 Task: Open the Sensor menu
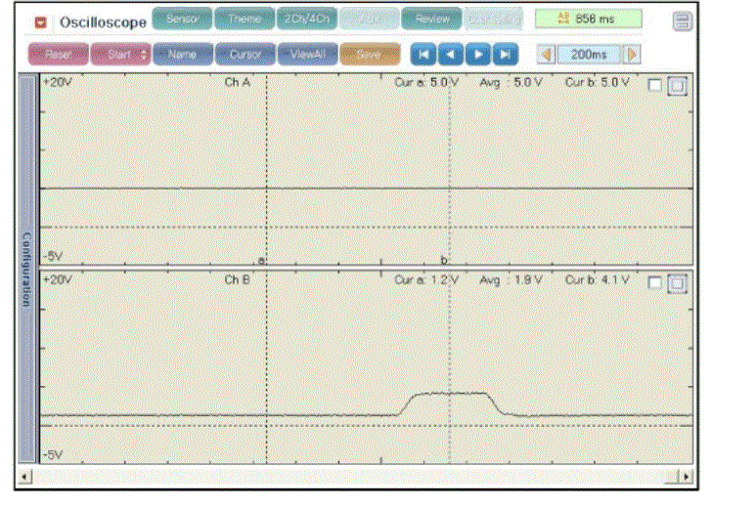point(182,19)
